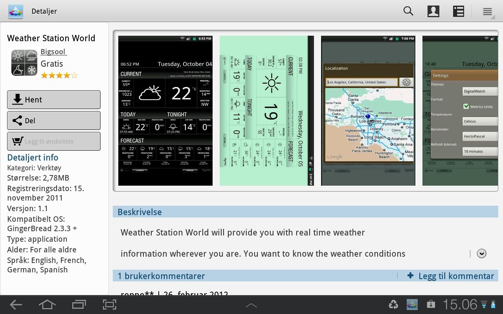Click Legg til kommentar link
Image resolution: width=503 pixels, height=314 pixels.
pos(451,276)
